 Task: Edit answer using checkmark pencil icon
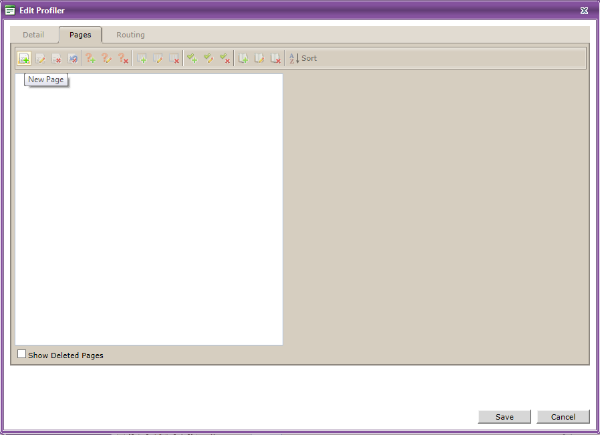point(208,58)
